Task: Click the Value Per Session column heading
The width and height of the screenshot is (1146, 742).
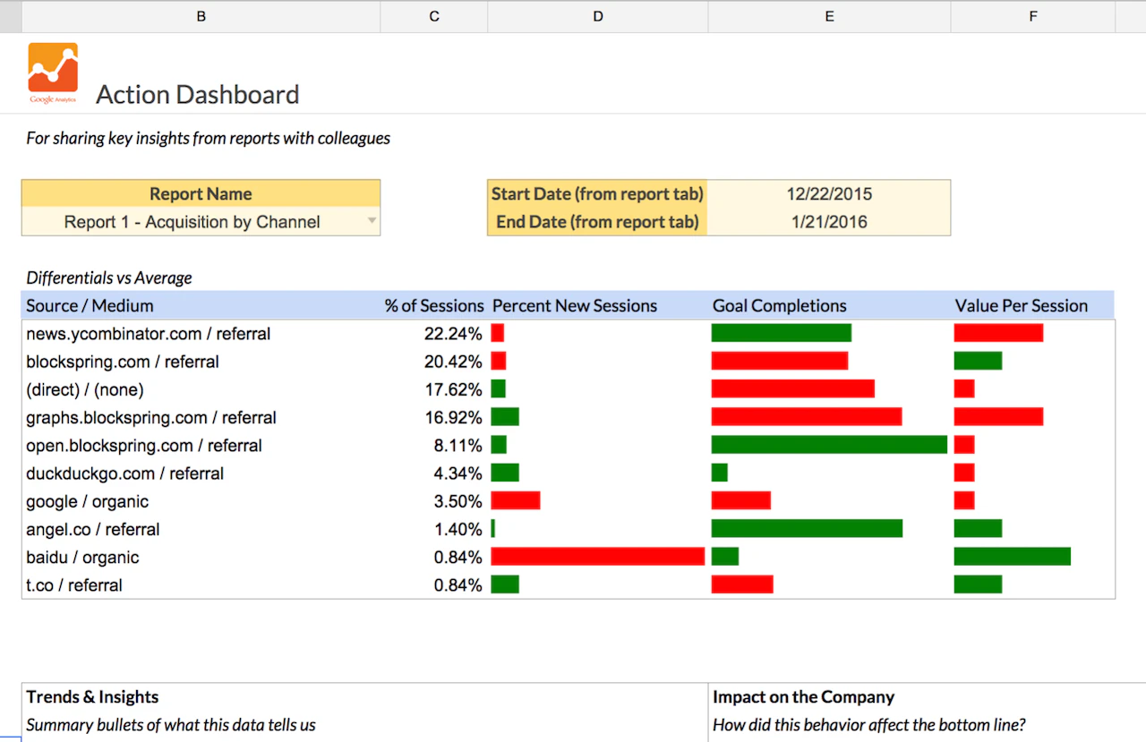Action: [x=1022, y=305]
